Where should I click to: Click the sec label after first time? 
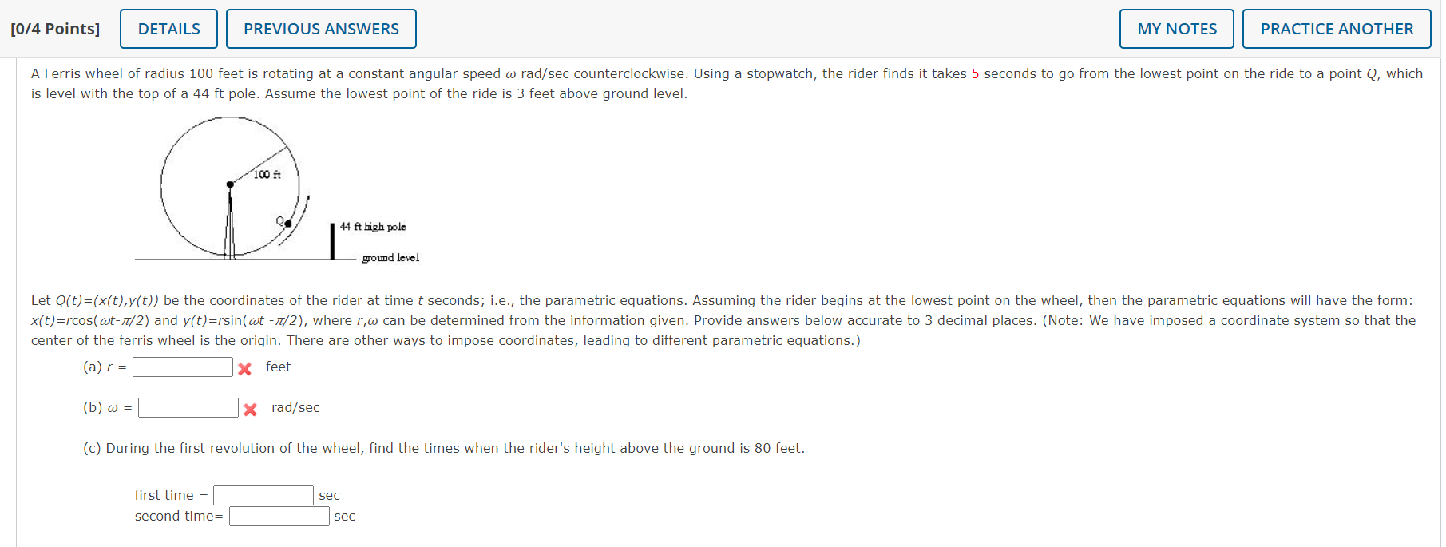click(330, 495)
